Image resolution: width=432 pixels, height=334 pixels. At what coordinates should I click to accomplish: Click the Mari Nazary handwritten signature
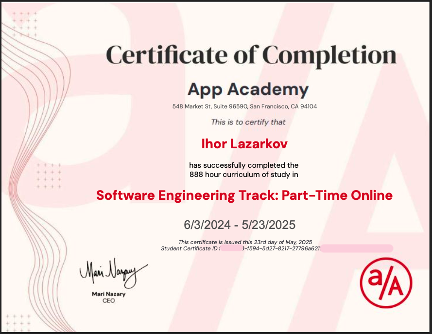pyautogui.click(x=113, y=273)
